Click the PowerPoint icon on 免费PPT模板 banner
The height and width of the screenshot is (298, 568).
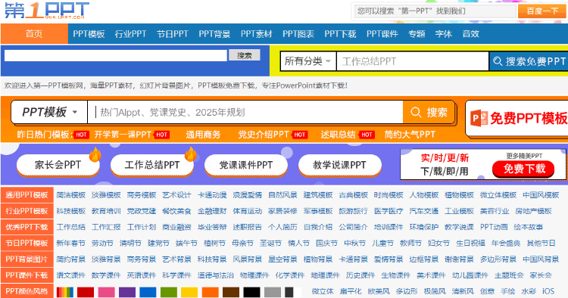point(479,118)
